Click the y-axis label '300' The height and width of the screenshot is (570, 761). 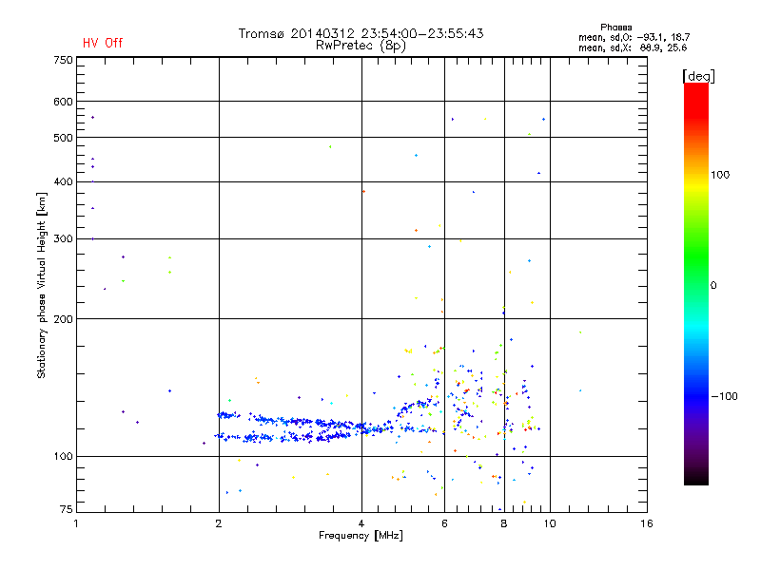pyautogui.click(x=63, y=238)
